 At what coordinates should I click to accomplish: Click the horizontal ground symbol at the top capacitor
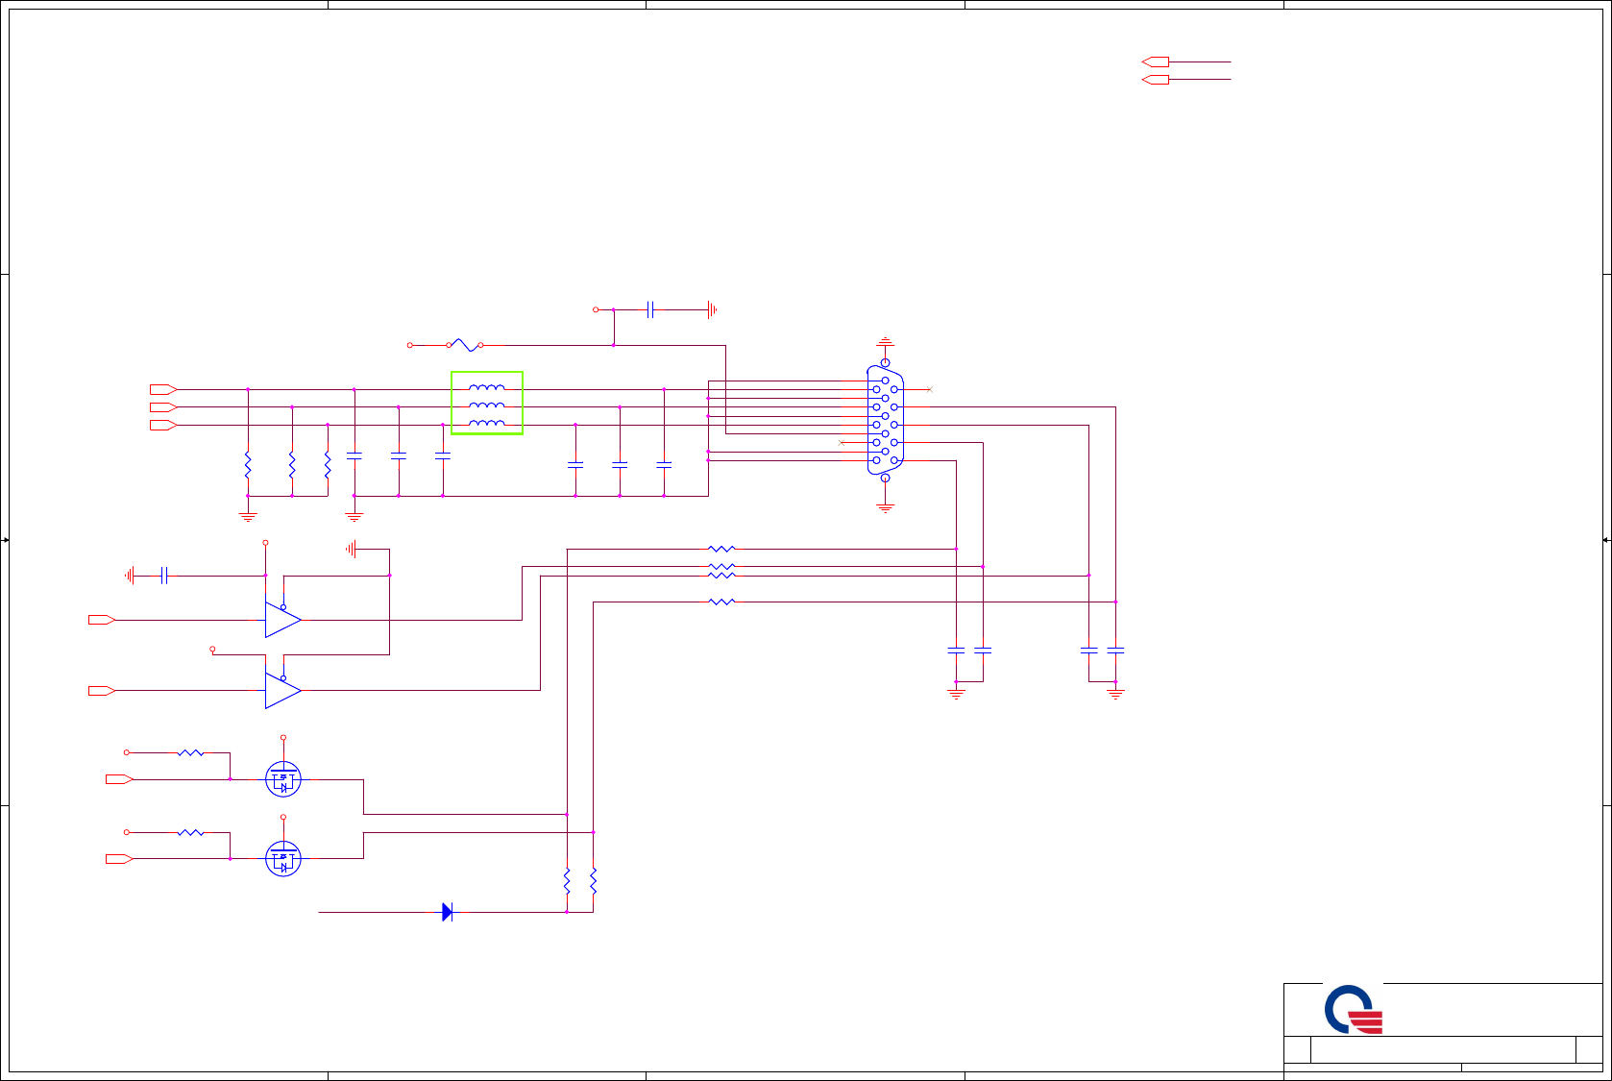coord(712,309)
